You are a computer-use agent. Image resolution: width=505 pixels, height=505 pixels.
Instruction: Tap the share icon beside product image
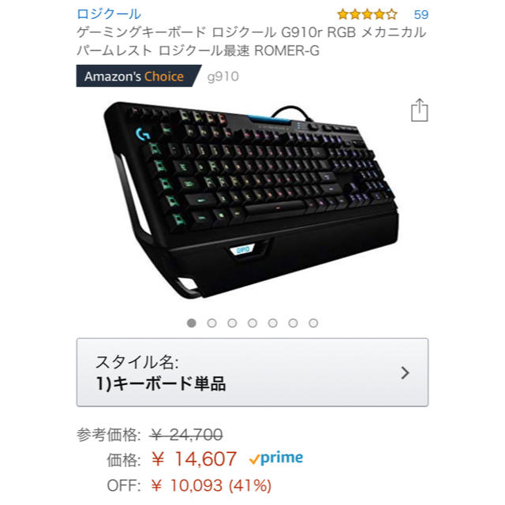[x=419, y=110]
